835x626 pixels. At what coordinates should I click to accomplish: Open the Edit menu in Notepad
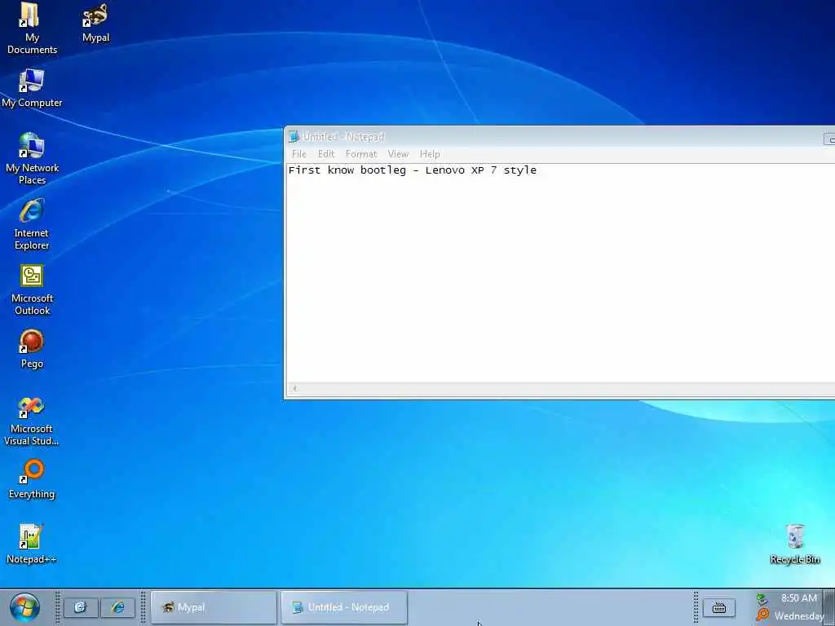pos(326,154)
